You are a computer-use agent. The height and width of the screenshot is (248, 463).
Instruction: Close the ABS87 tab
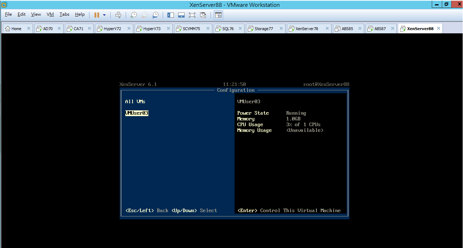pyautogui.click(x=393, y=29)
